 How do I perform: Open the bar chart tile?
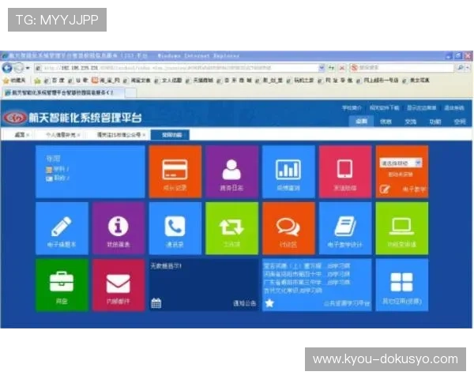(288, 171)
